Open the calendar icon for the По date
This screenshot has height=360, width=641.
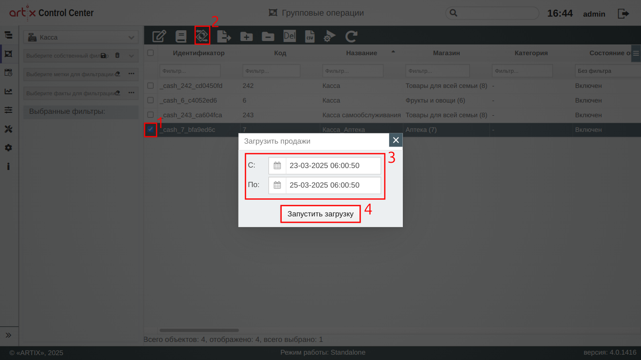[277, 185]
